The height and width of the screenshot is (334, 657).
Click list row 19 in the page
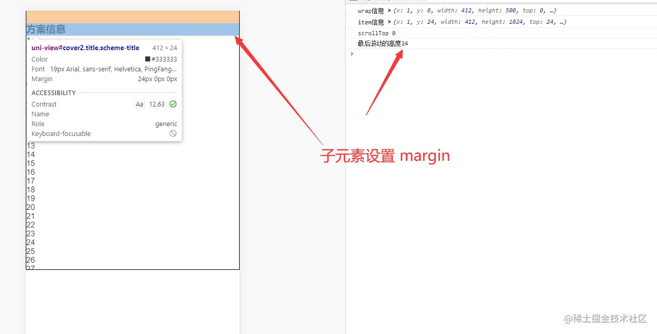tap(30, 199)
